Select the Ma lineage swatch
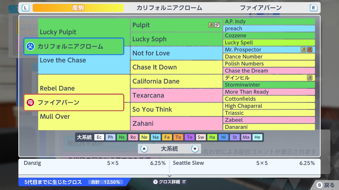This screenshot has height=190, width=339. [246, 137]
